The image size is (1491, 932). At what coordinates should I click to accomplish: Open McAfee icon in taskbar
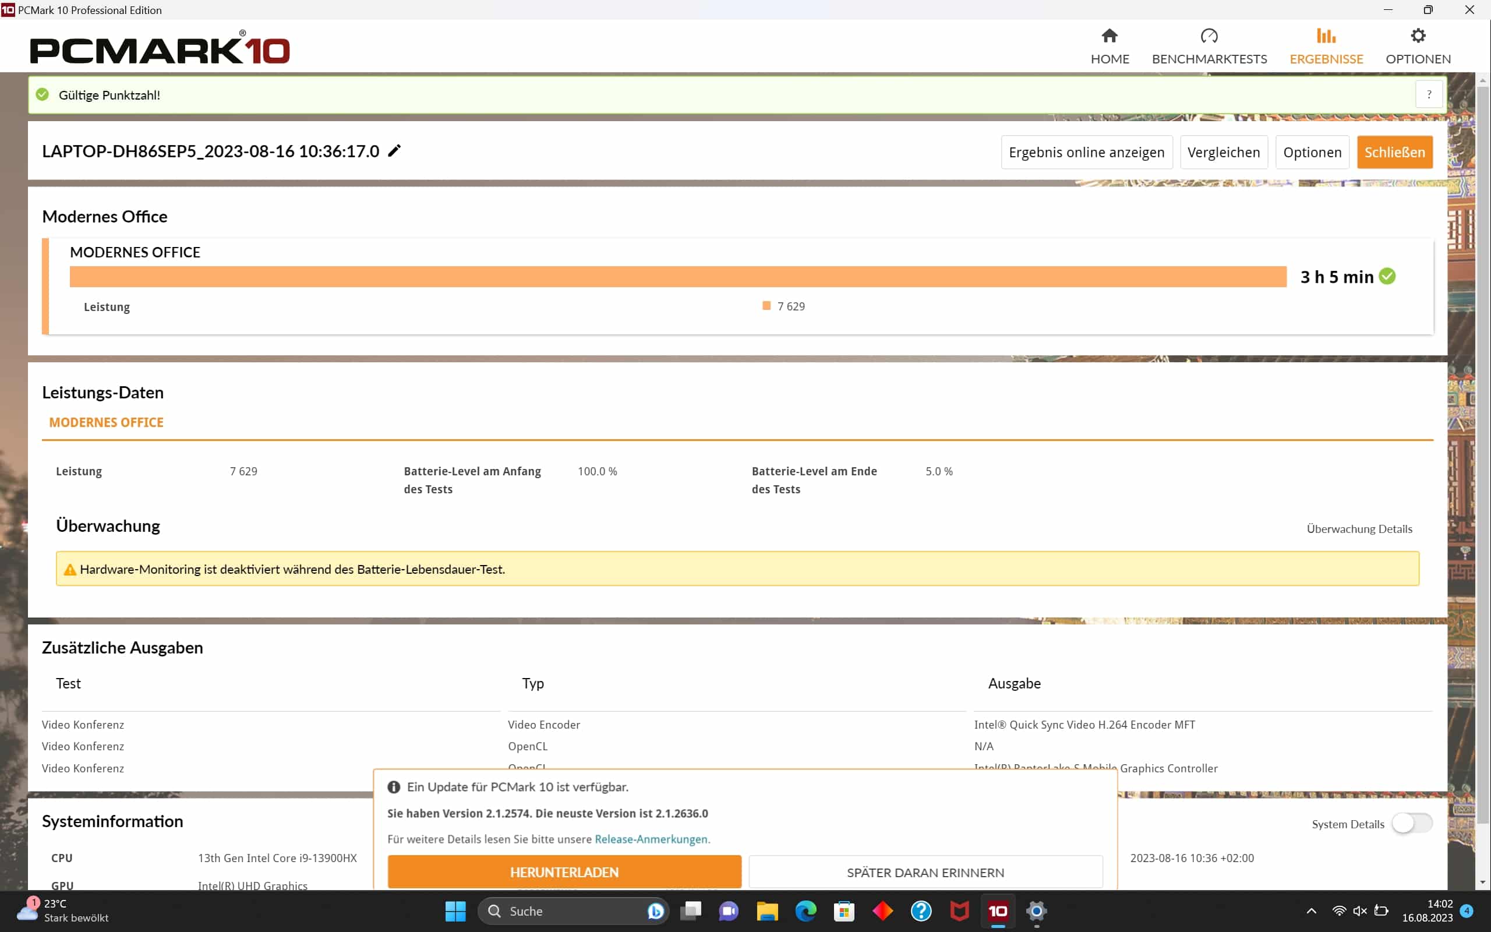959,911
